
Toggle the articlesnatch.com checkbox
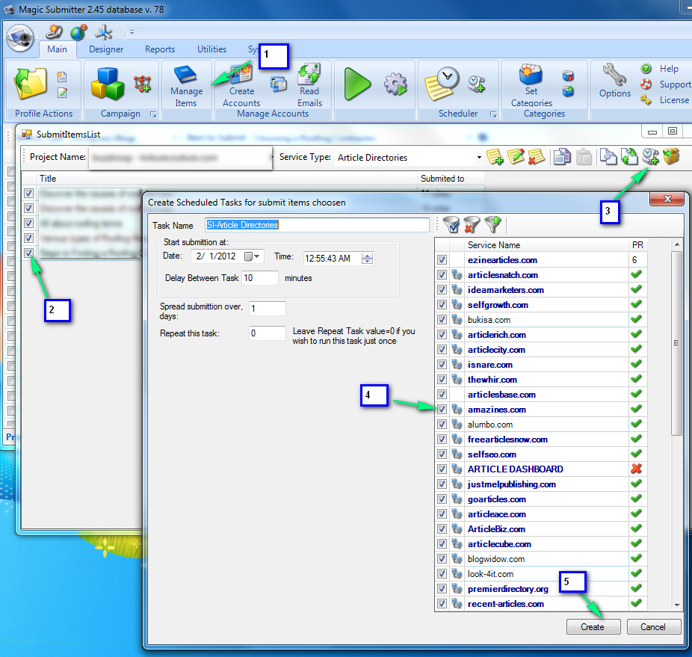coord(442,275)
